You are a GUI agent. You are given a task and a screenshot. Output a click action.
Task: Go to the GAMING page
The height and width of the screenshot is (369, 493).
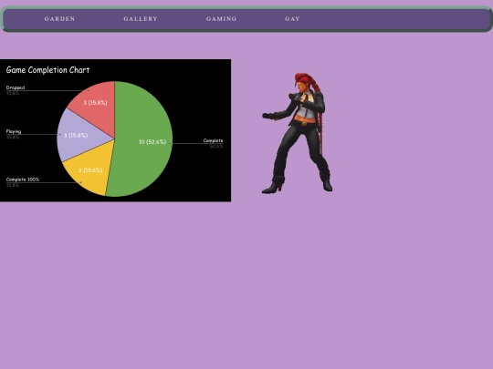click(x=221, y=19)
